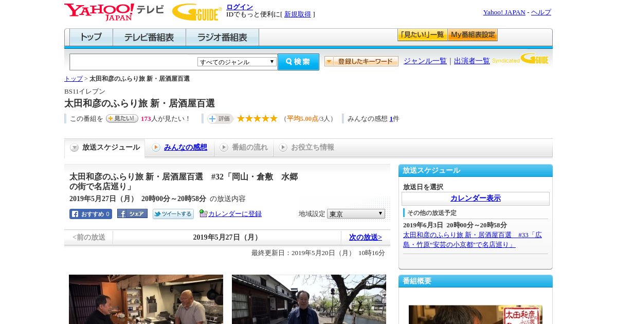617x324 pixels.
Task: Click the Facebook おすすめ button
Action: 90,214
